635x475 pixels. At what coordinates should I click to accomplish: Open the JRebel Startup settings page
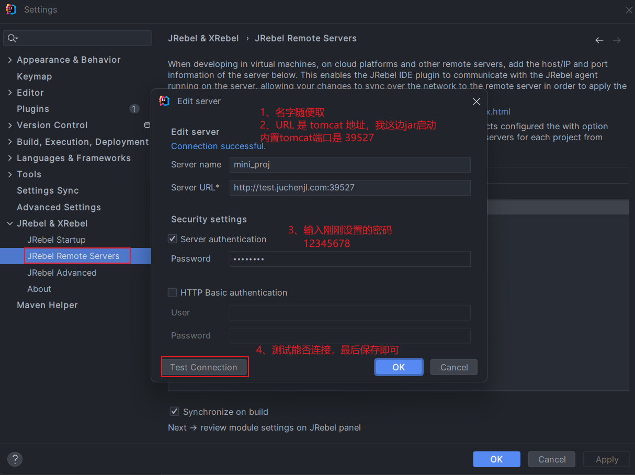(56, 240)
